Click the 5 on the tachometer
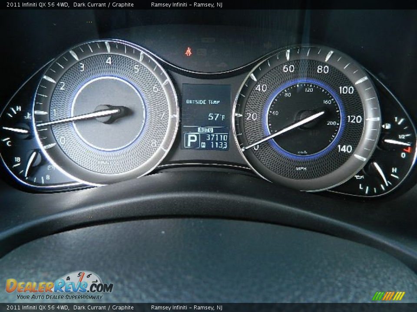Viewport: 417px width, 312px height. point(136,69)
